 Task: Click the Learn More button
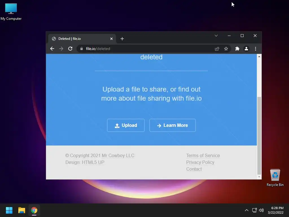pos(172,125)
